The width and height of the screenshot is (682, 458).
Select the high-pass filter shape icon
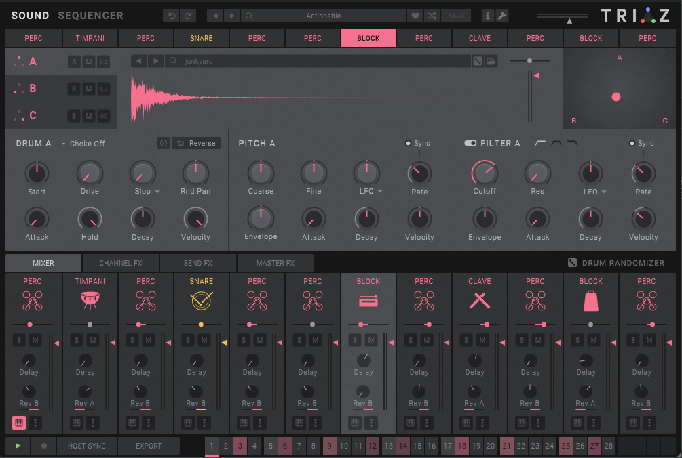539,143
